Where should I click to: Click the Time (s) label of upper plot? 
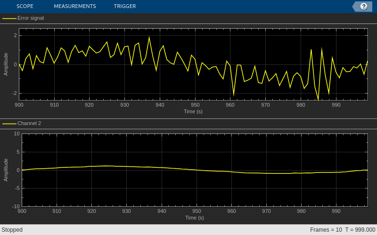point(193,111)
